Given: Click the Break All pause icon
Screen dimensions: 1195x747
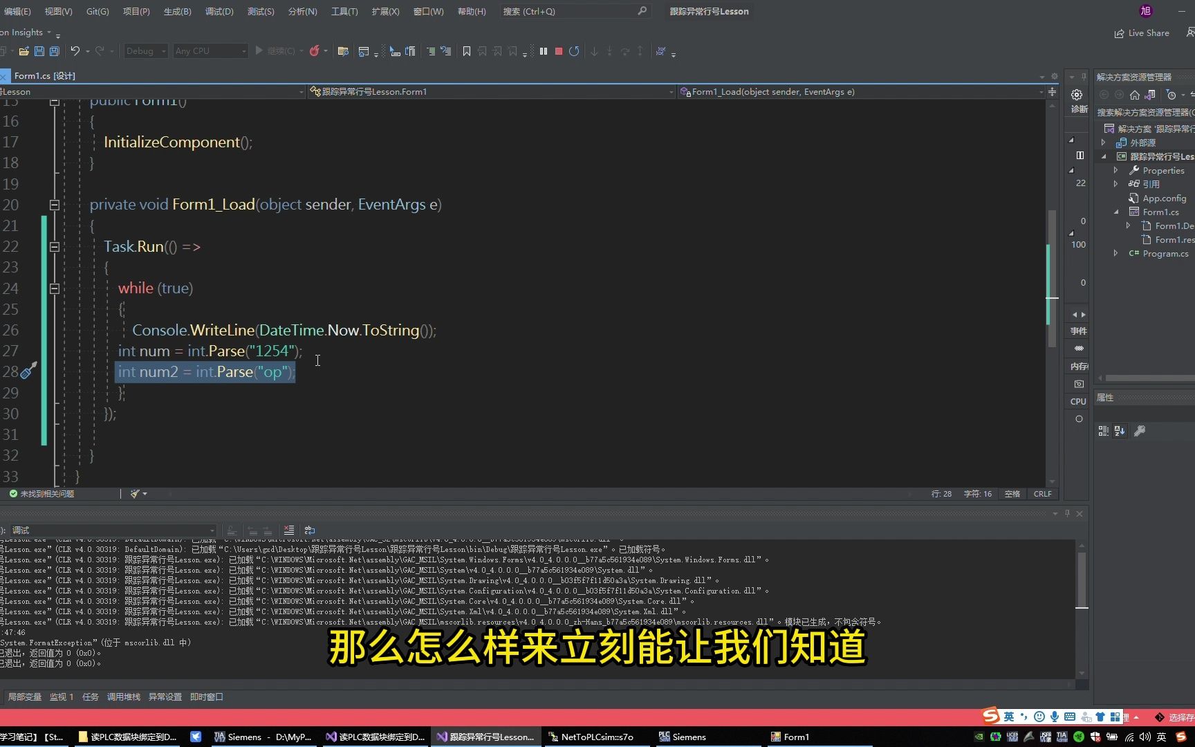Looking at the screenshot, I should (x=544, y=50).
